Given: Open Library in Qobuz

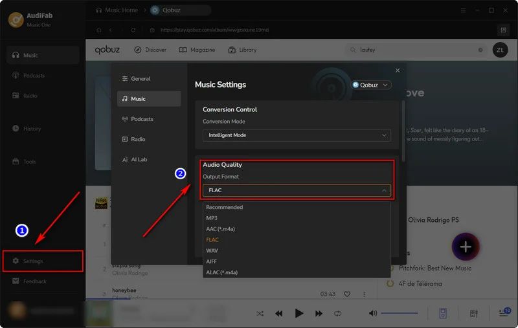Looking at the screenshot, I should pos(242,50).
